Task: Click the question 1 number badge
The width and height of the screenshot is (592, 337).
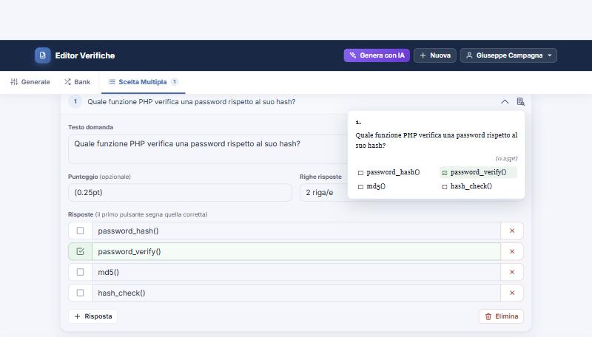Action: point(75,101)
